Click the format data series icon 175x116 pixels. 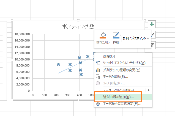[x=98, y=104]
